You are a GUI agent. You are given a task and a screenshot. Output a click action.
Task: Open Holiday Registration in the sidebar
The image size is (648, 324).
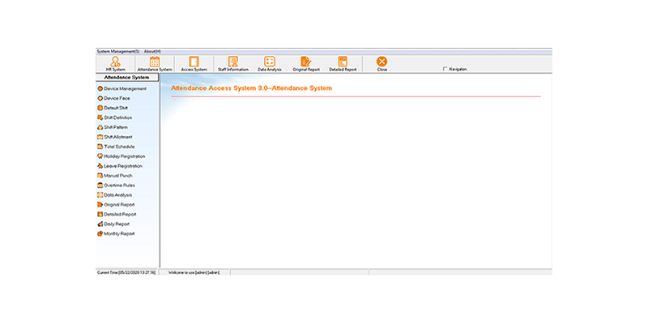click(121, 156)
